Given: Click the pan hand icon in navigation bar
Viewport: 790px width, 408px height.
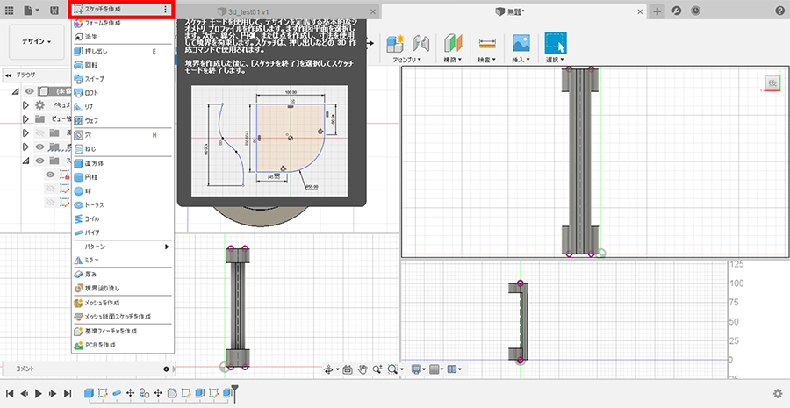Looking at the screenshot, I should point(362,369).
